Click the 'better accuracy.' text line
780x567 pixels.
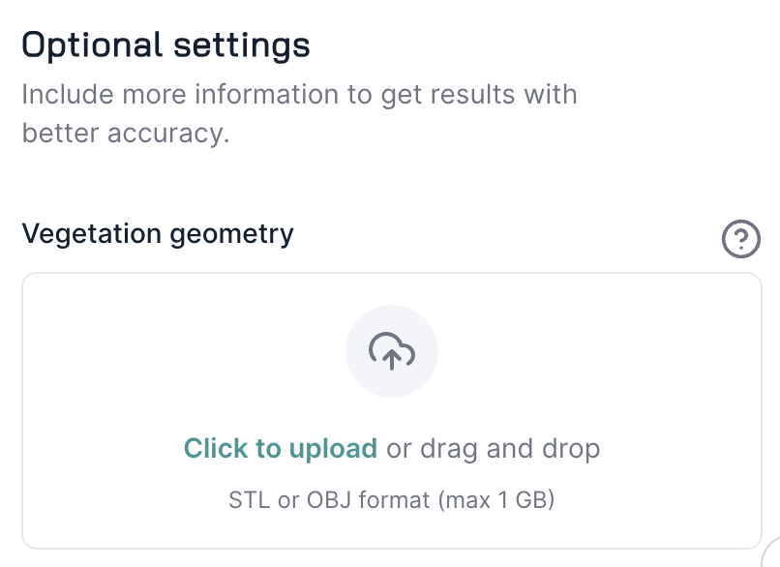(126, 133)
